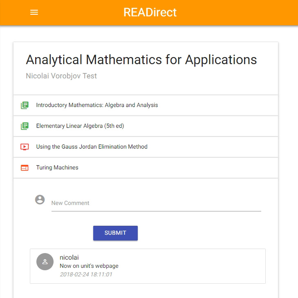Submit the comment with the SUBMIT button
The image size is (298, 298).
pos(115,233)
